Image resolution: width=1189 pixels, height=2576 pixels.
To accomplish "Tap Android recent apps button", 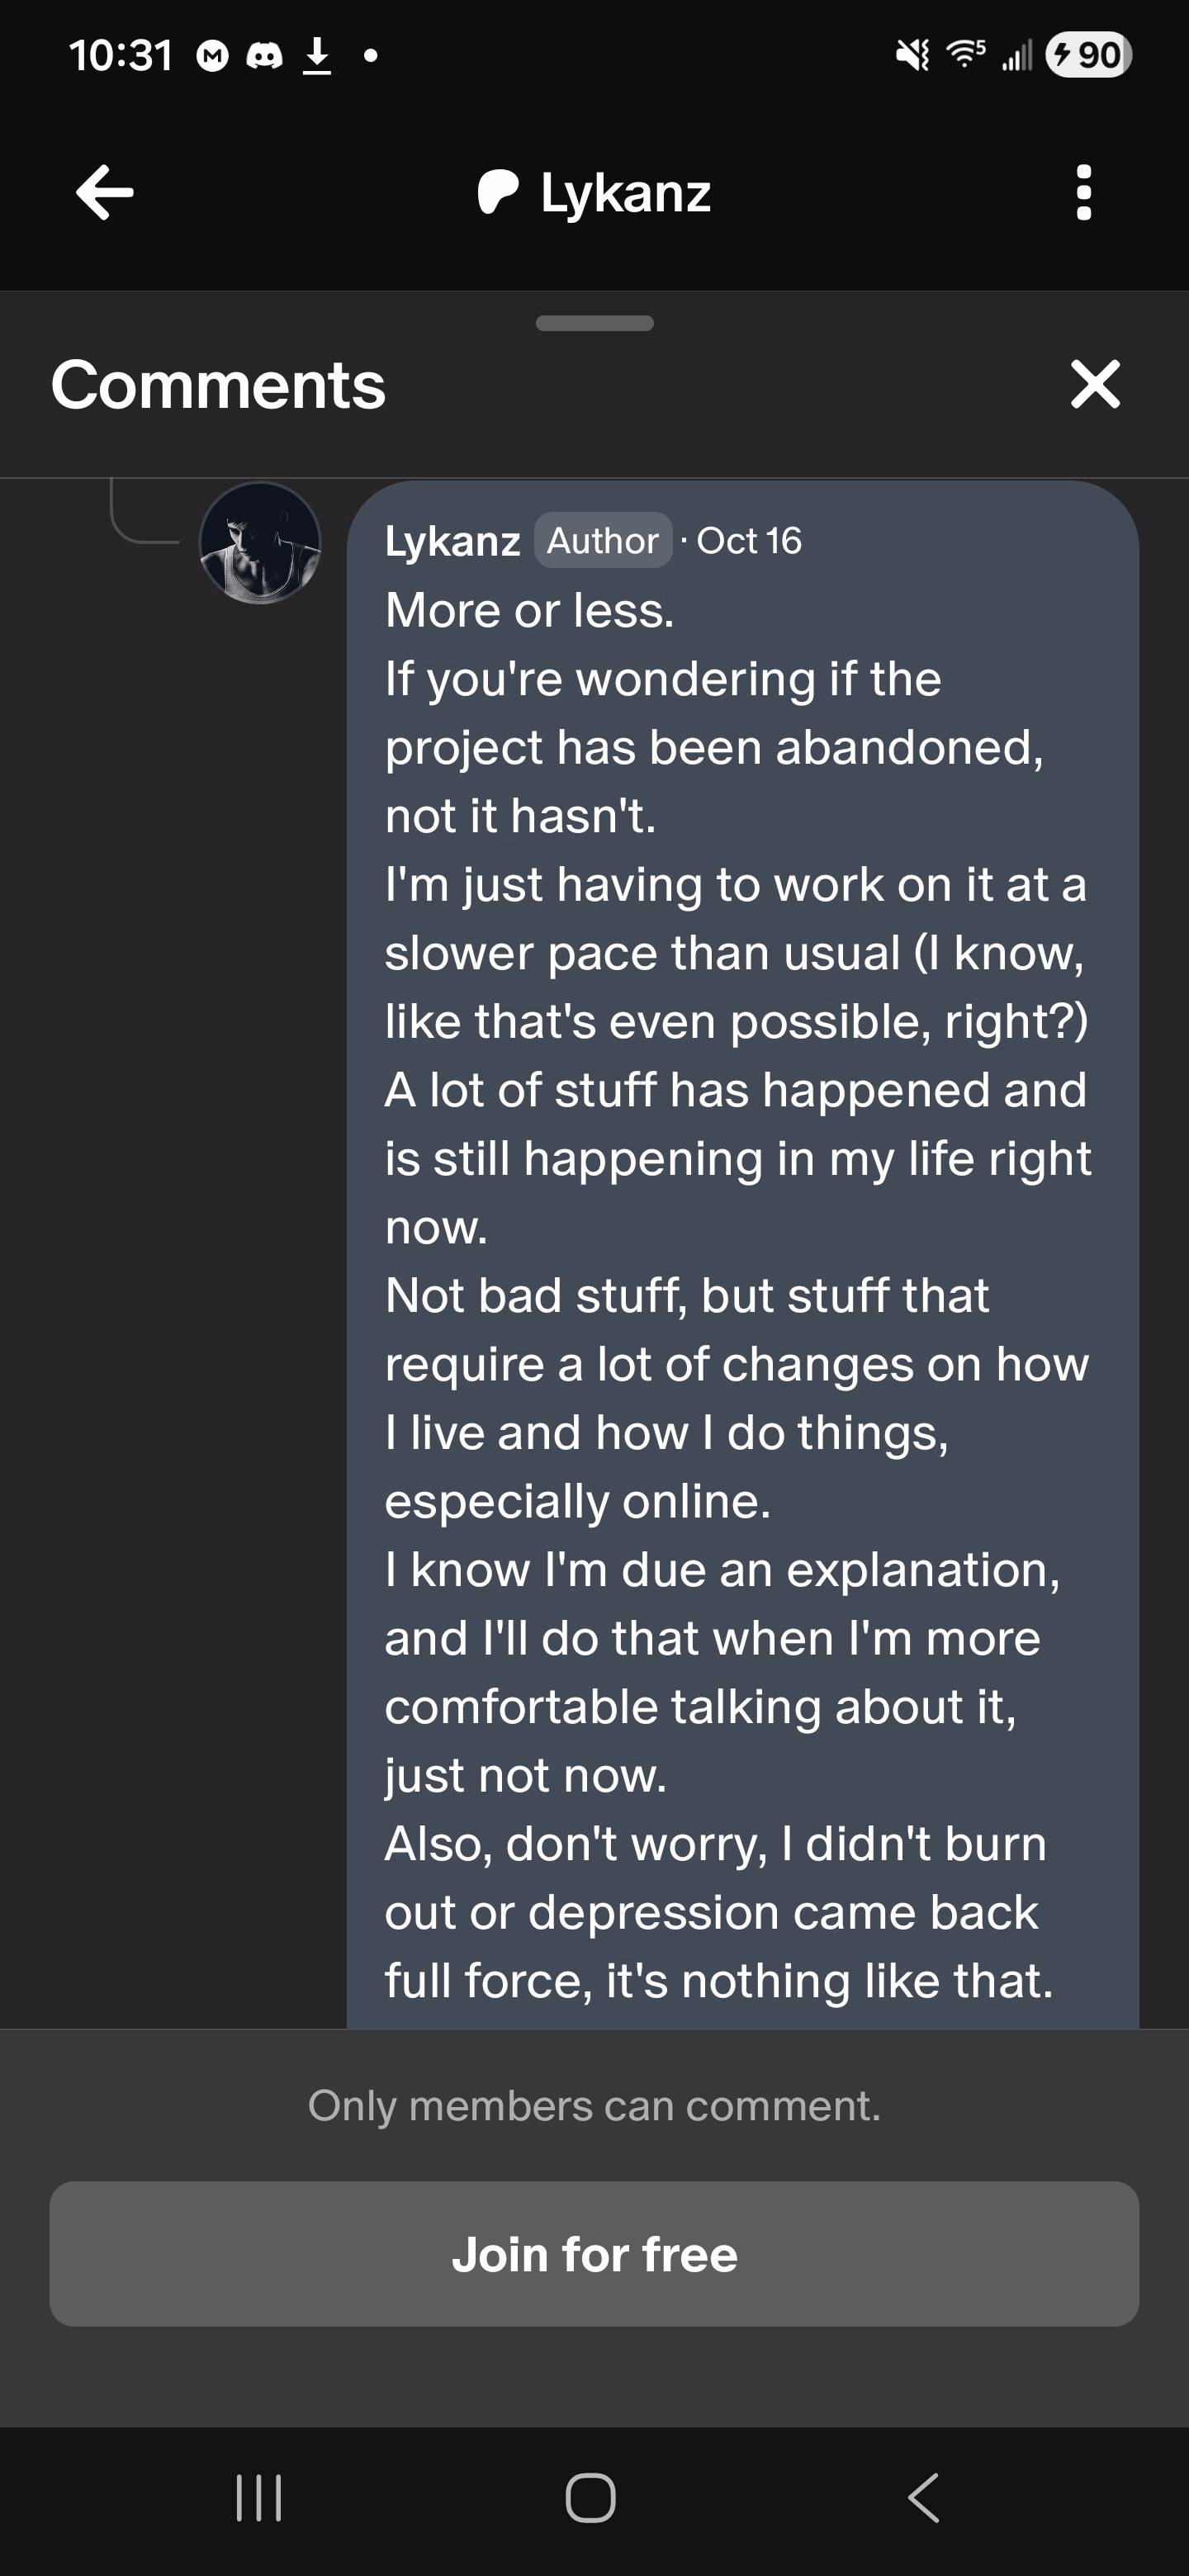I will click(259, 2498).
